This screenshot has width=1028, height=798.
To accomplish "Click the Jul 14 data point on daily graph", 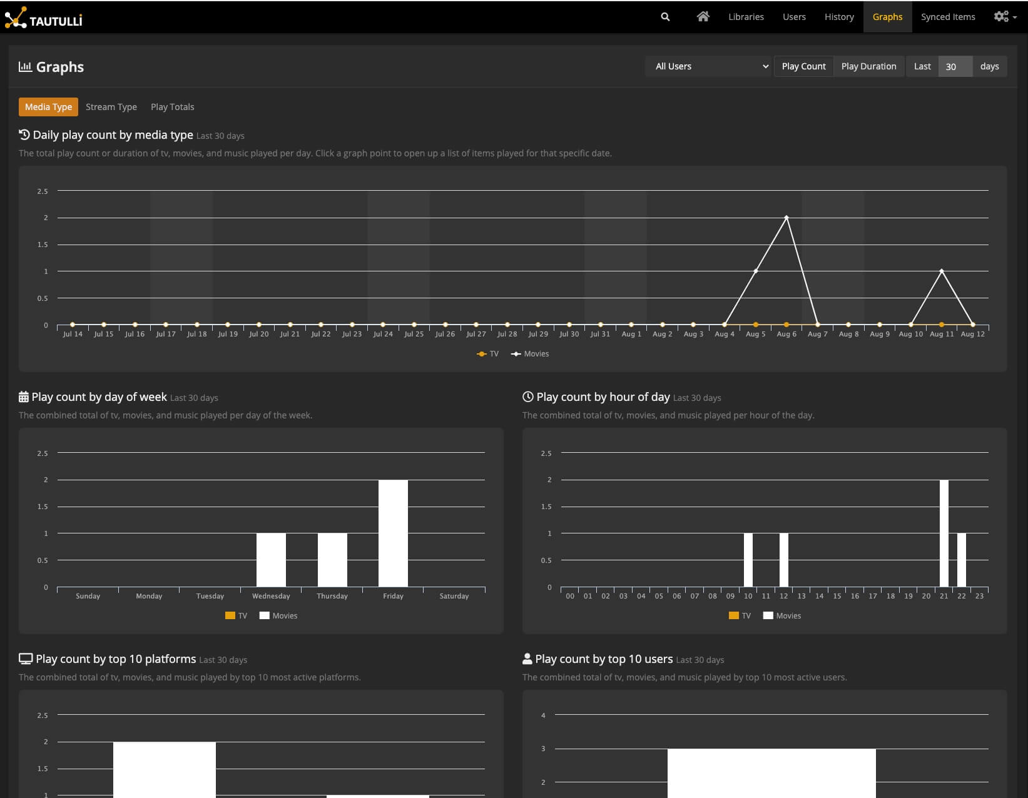I will 73,325.
